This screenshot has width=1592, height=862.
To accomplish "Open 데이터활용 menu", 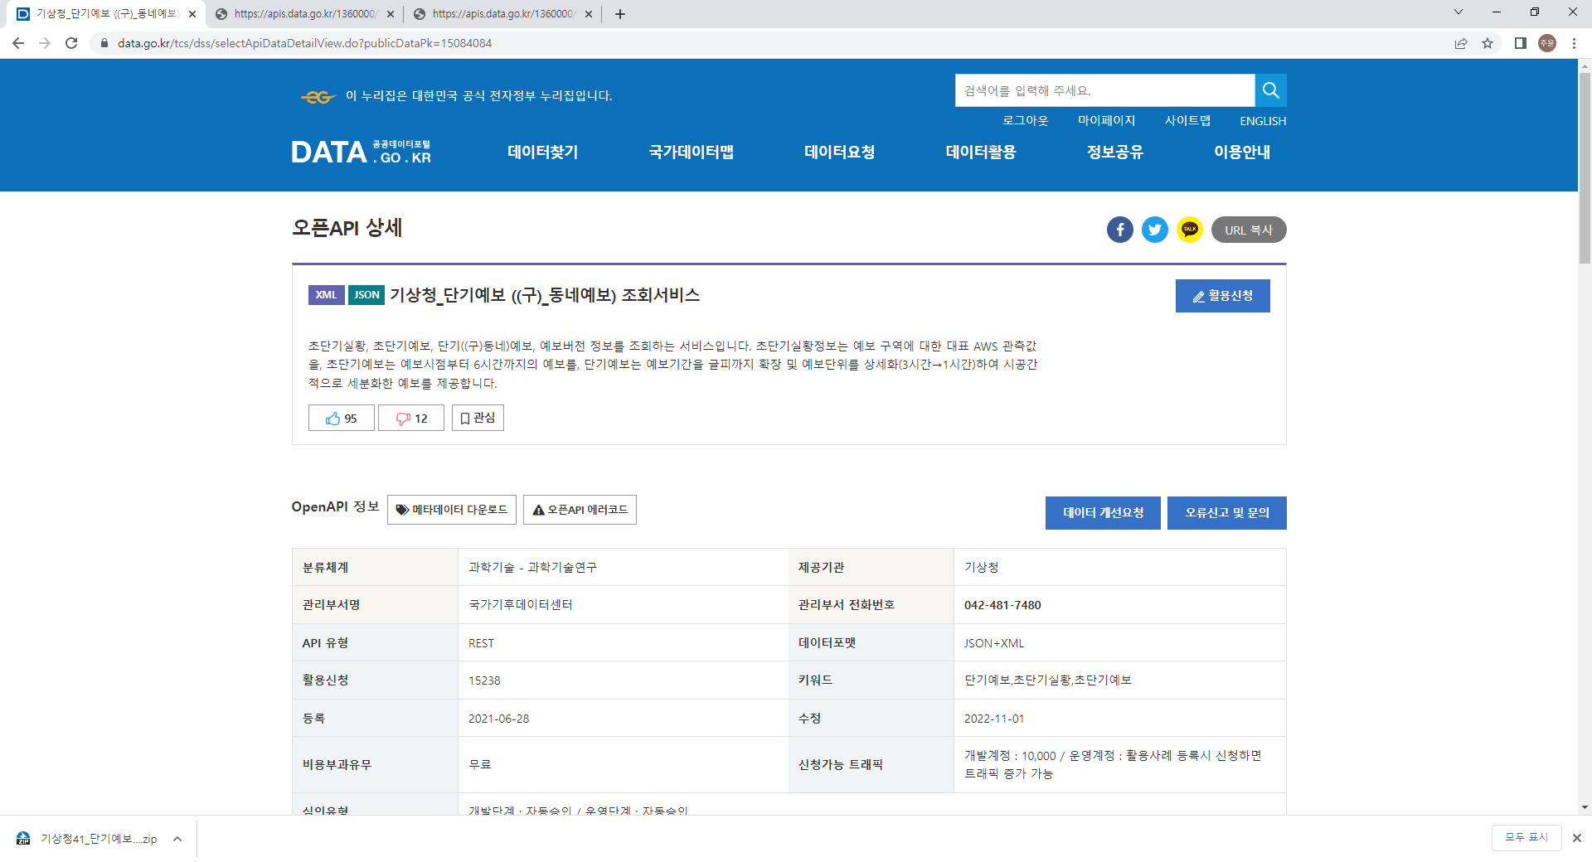I will (981, 152).
